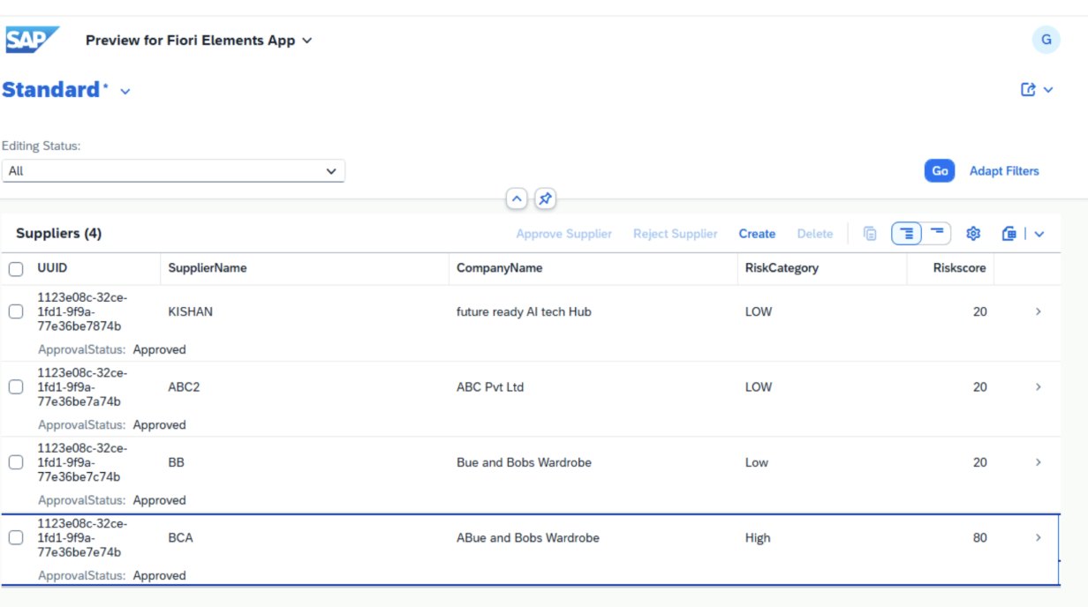Select the KISHAN supplier row checkbox
The width and height of the screenshot is (1088, 607).
coord(16,311)
